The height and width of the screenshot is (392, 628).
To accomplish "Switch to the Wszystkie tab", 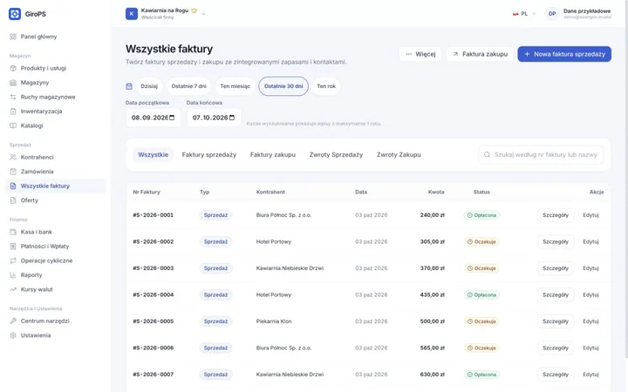I will 153,155.
